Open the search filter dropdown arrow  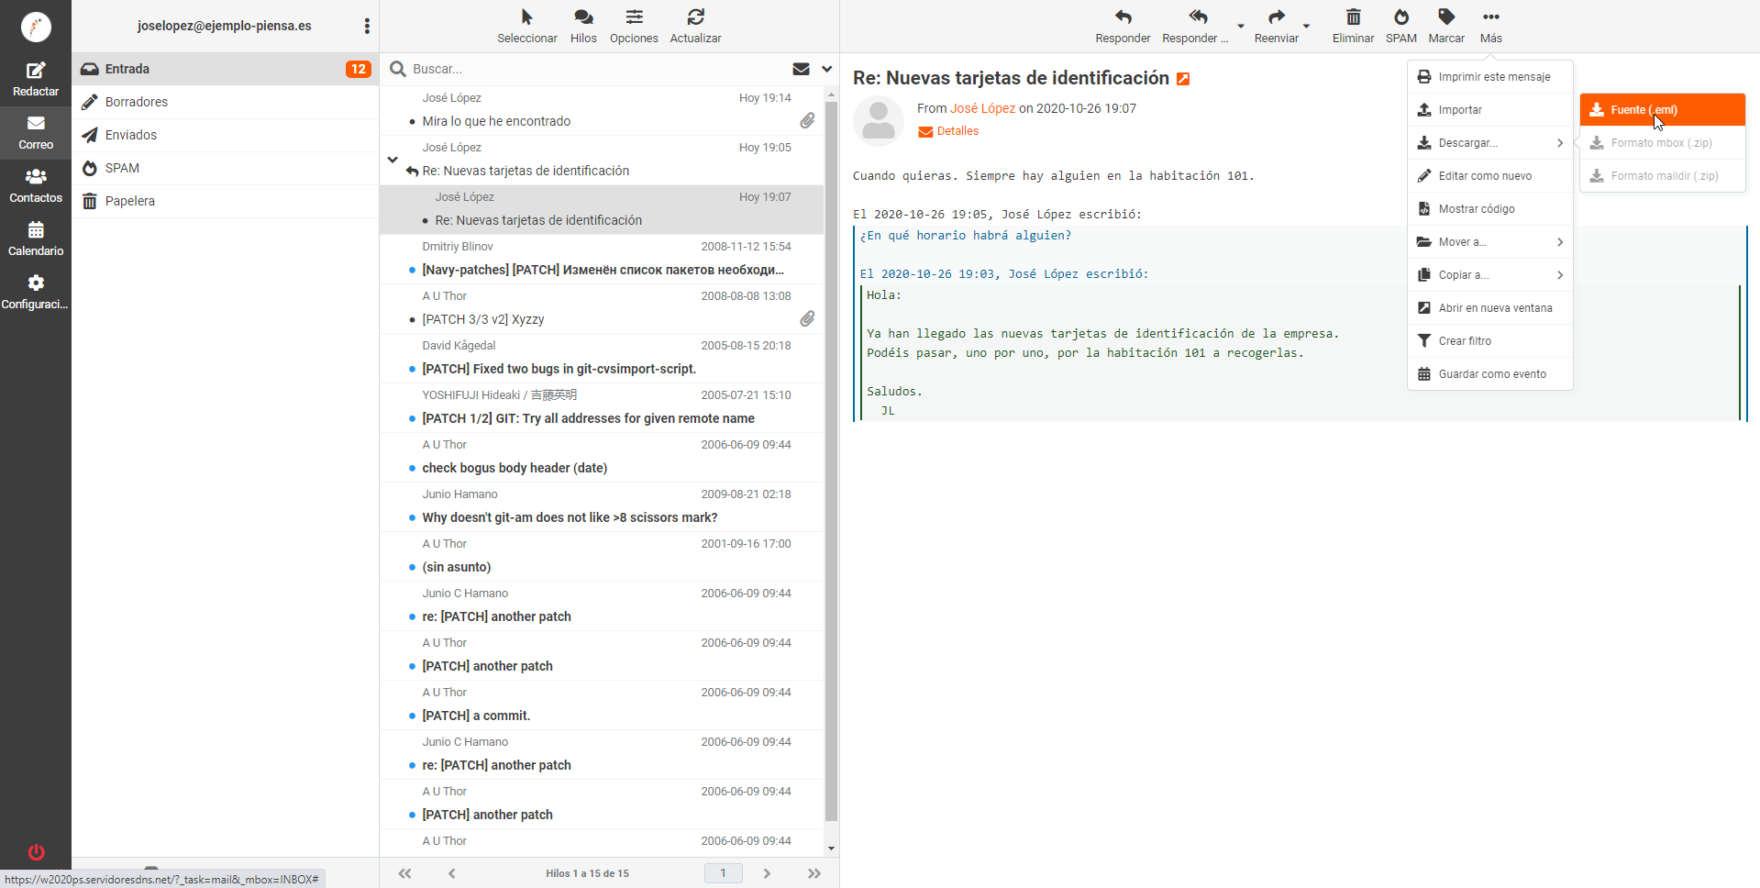point(826,69)
